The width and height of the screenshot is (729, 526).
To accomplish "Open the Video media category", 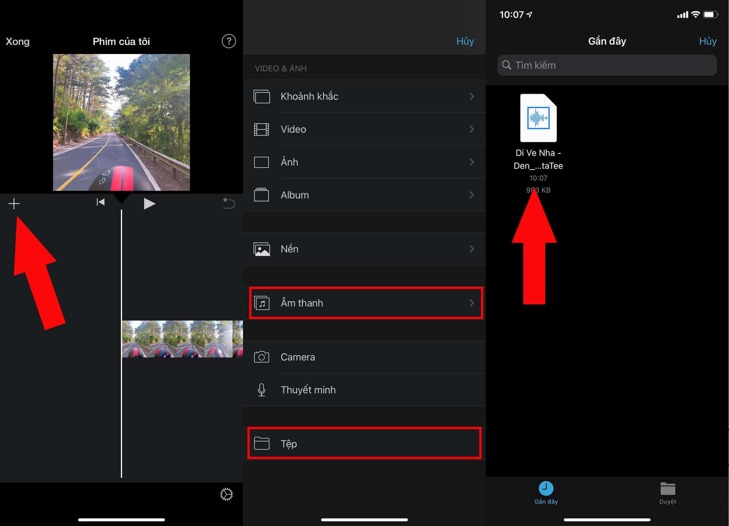I will click(293, 129).
